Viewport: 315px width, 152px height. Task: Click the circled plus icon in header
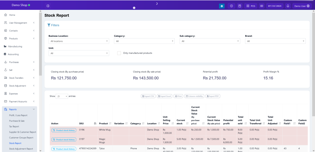click(231, 6)
